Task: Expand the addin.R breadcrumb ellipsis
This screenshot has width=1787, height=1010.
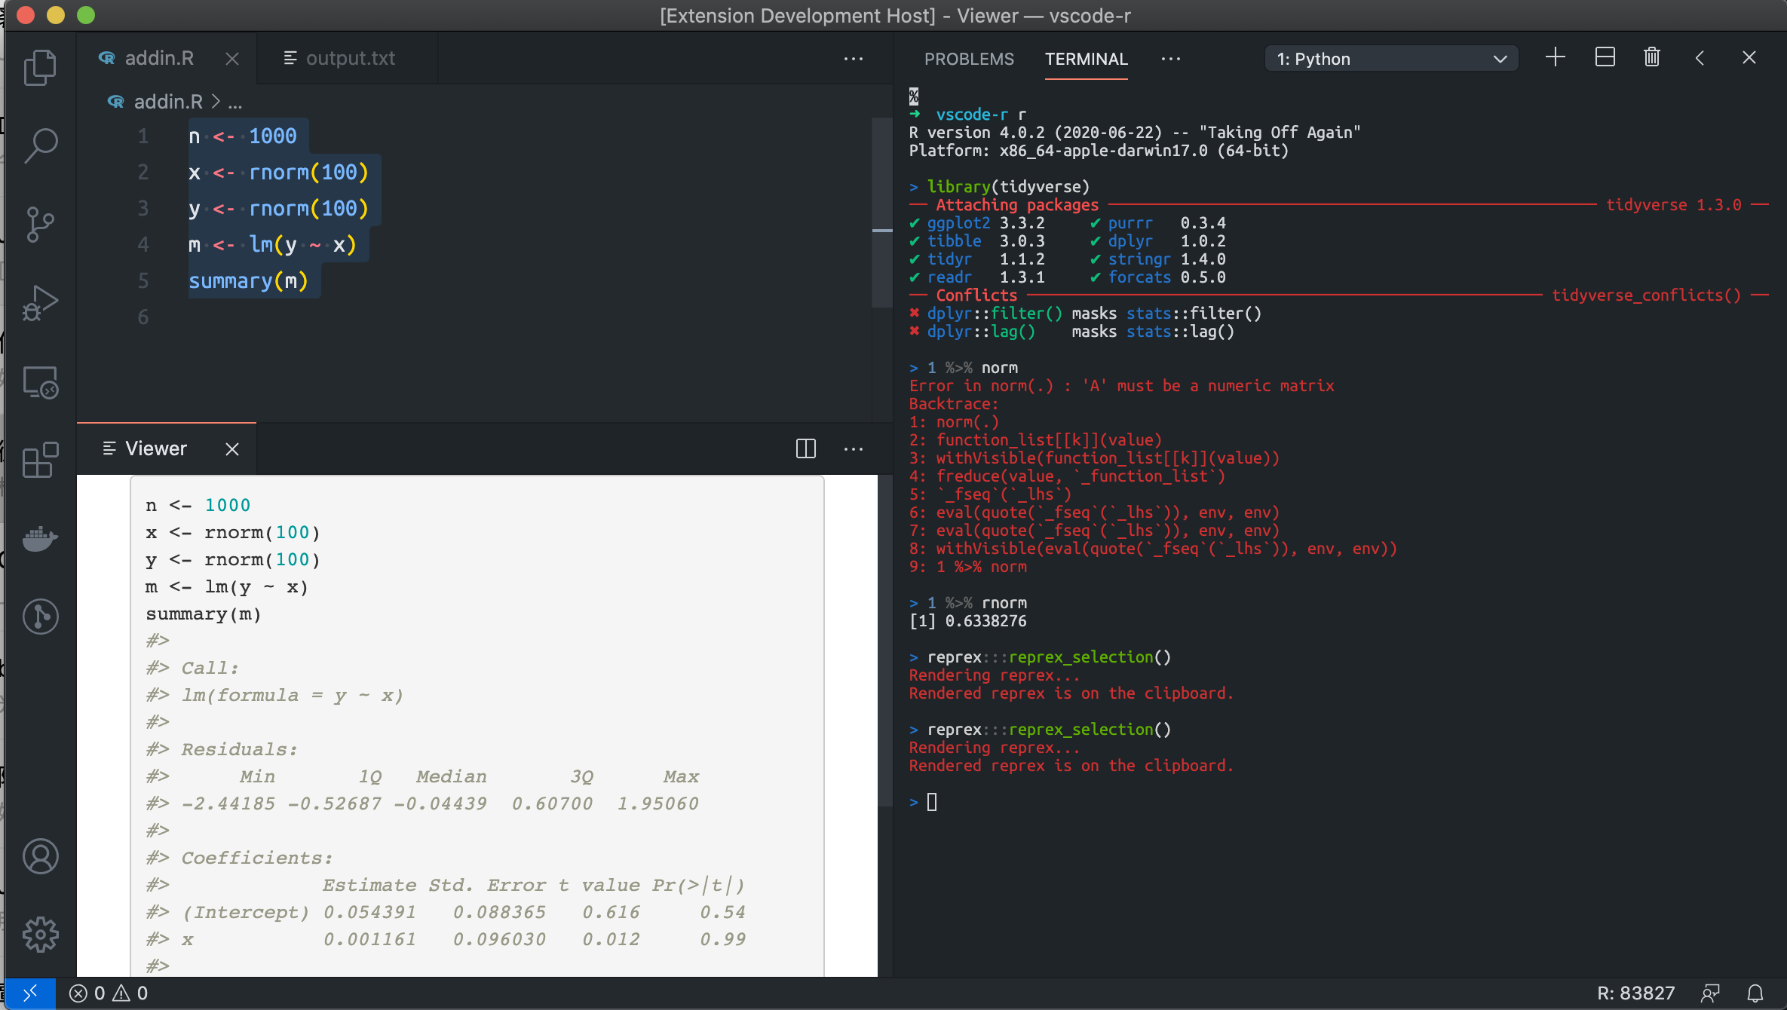Action: (x=235, y=102)
